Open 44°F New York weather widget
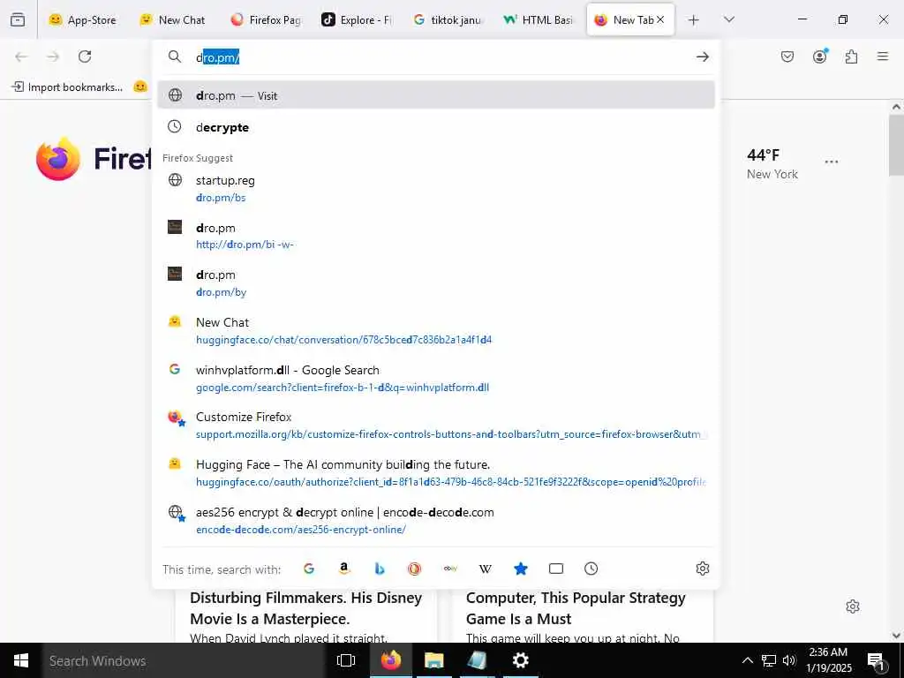Image resolution: width=904 pixels, height=678 pixels. click(772, 163)
